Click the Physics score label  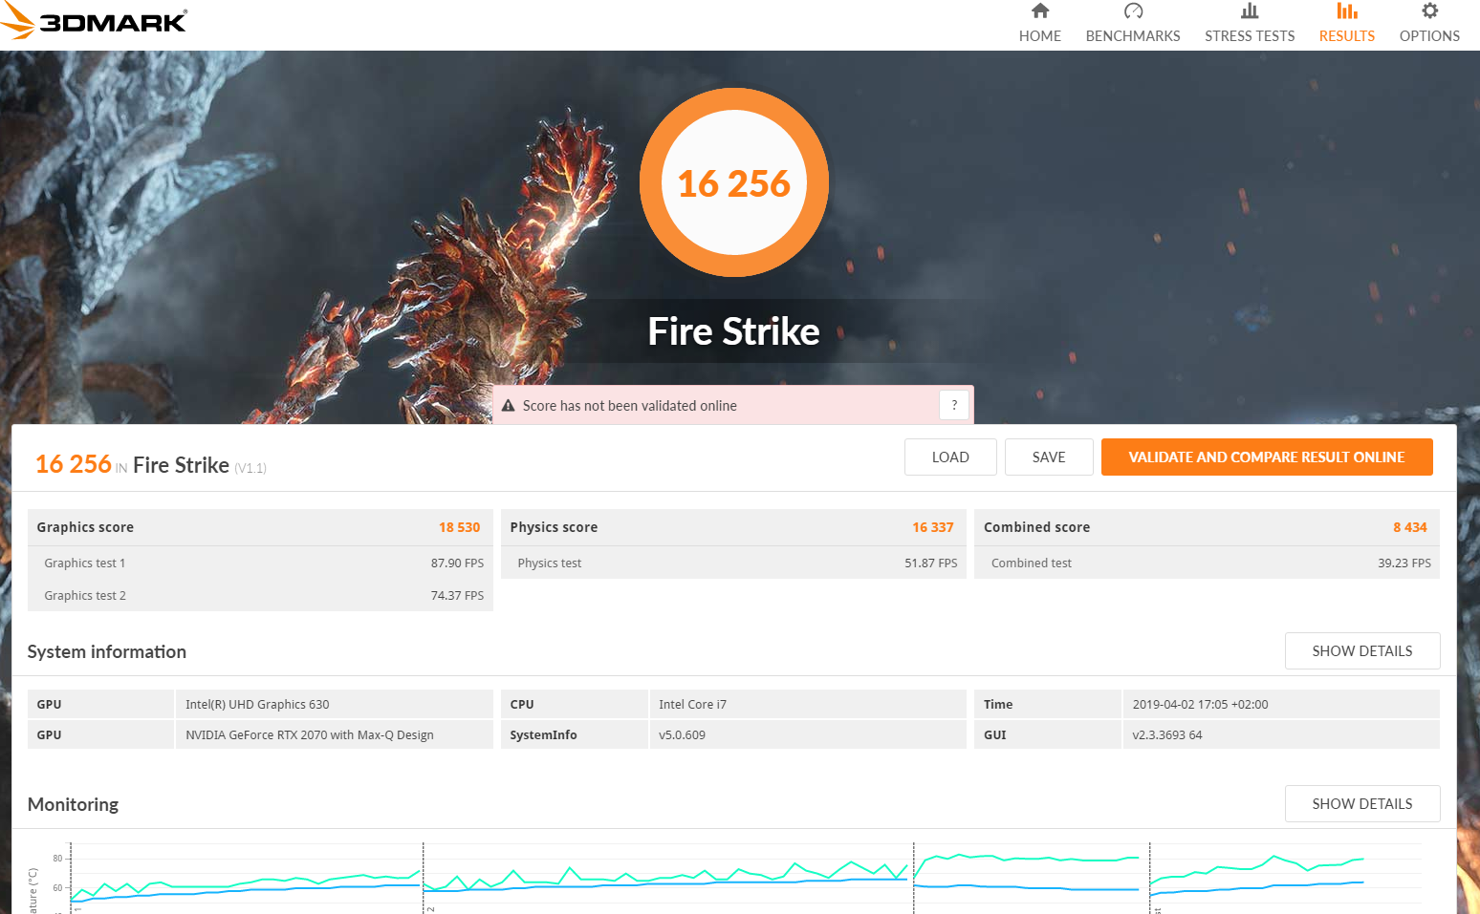point(554,527)
